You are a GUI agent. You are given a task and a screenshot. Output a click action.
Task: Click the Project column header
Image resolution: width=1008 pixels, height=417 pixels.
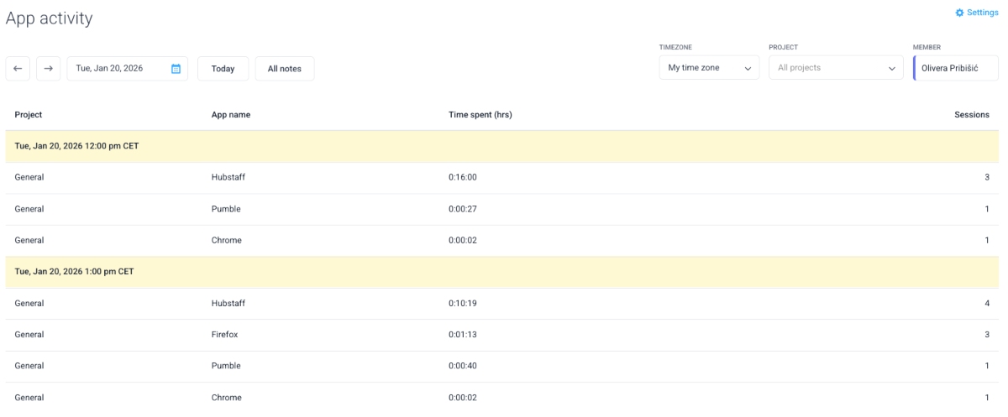tap(29, 115)
